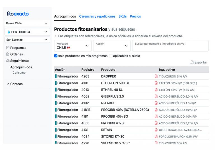Screen dimensions: 215x150
Task: Focus the product name search field
Action: 170,46
